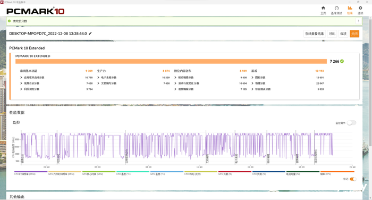Select the Results (结果) bar chart icon

click(350, 8)
